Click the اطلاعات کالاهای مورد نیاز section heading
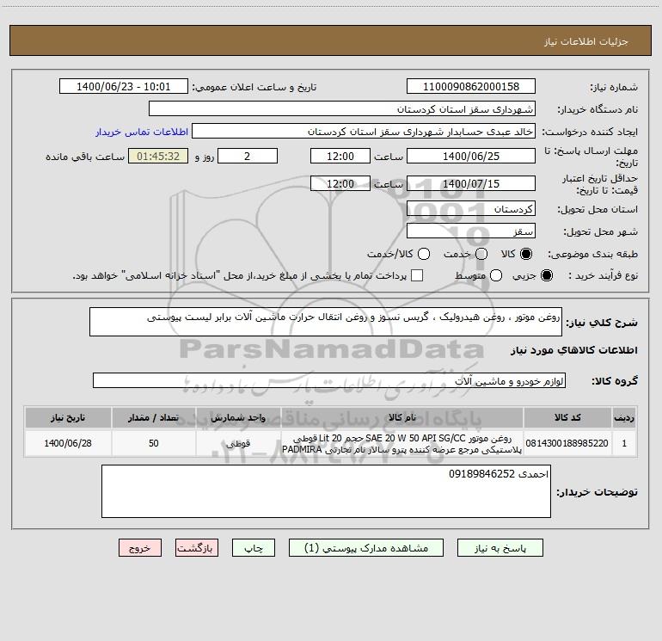Viewport: 662px width, 641px height. [574, 350]
